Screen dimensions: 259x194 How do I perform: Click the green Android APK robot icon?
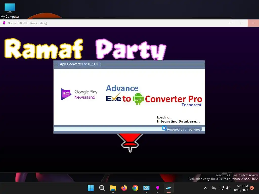tap(138, 99)
